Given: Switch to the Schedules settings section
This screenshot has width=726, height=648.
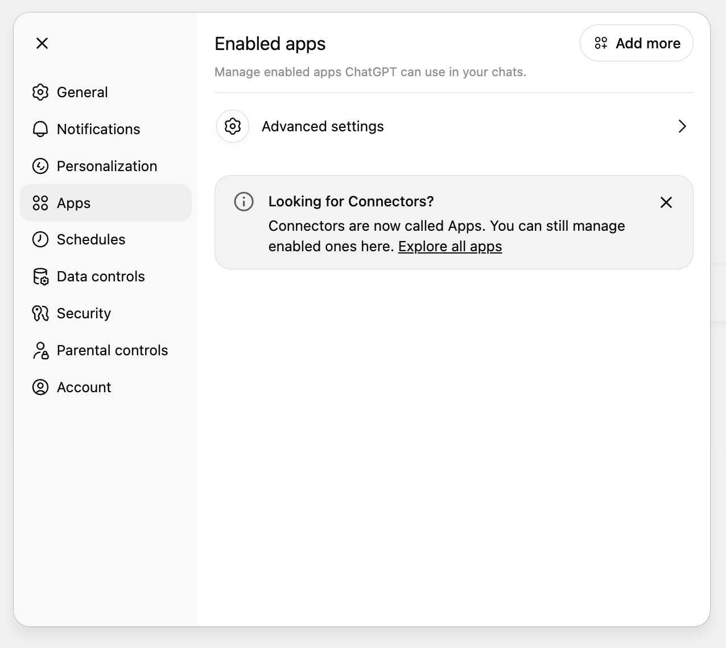Looking at the screenshot, I should click(91, 239).
